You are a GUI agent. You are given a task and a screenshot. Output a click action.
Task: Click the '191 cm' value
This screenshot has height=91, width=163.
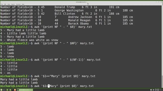[x=114, y=7]
